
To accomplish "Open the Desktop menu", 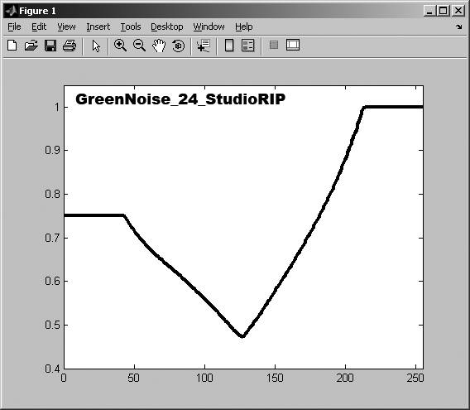I will [167, 27].
